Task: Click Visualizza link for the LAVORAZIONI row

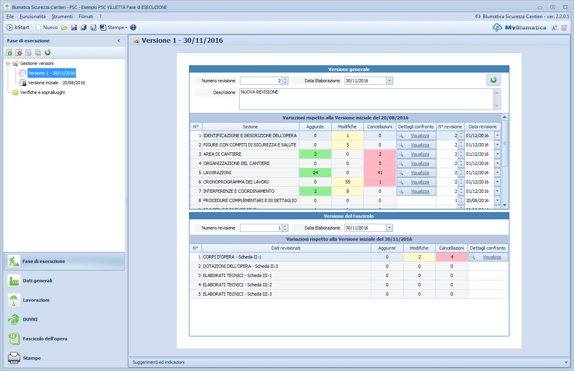Action: (420, 173)
